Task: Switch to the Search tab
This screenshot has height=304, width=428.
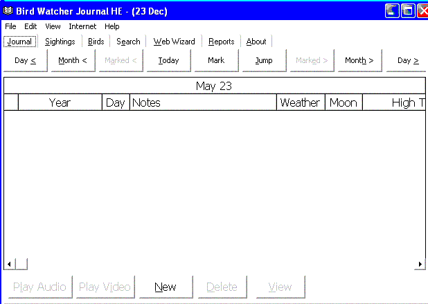Action: pyautogui.click(x=128, y=42)
